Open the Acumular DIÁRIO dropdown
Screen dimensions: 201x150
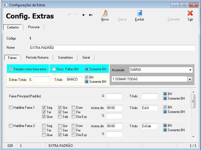click(x=190, y=69)
